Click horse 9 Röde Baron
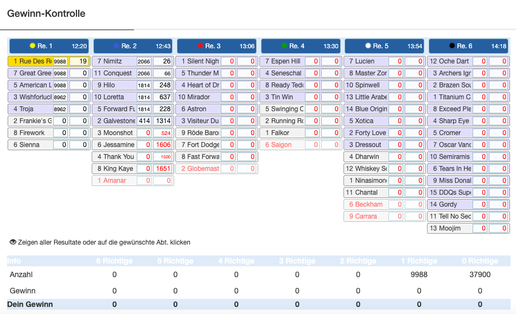The height and width of the screenshot is (314, 516). pos(217,133)
